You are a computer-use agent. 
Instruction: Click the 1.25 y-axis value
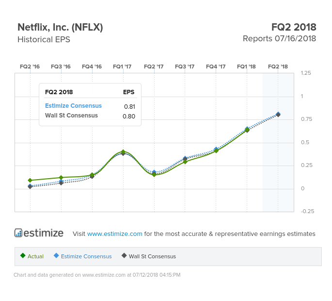(x=306, y=73)
